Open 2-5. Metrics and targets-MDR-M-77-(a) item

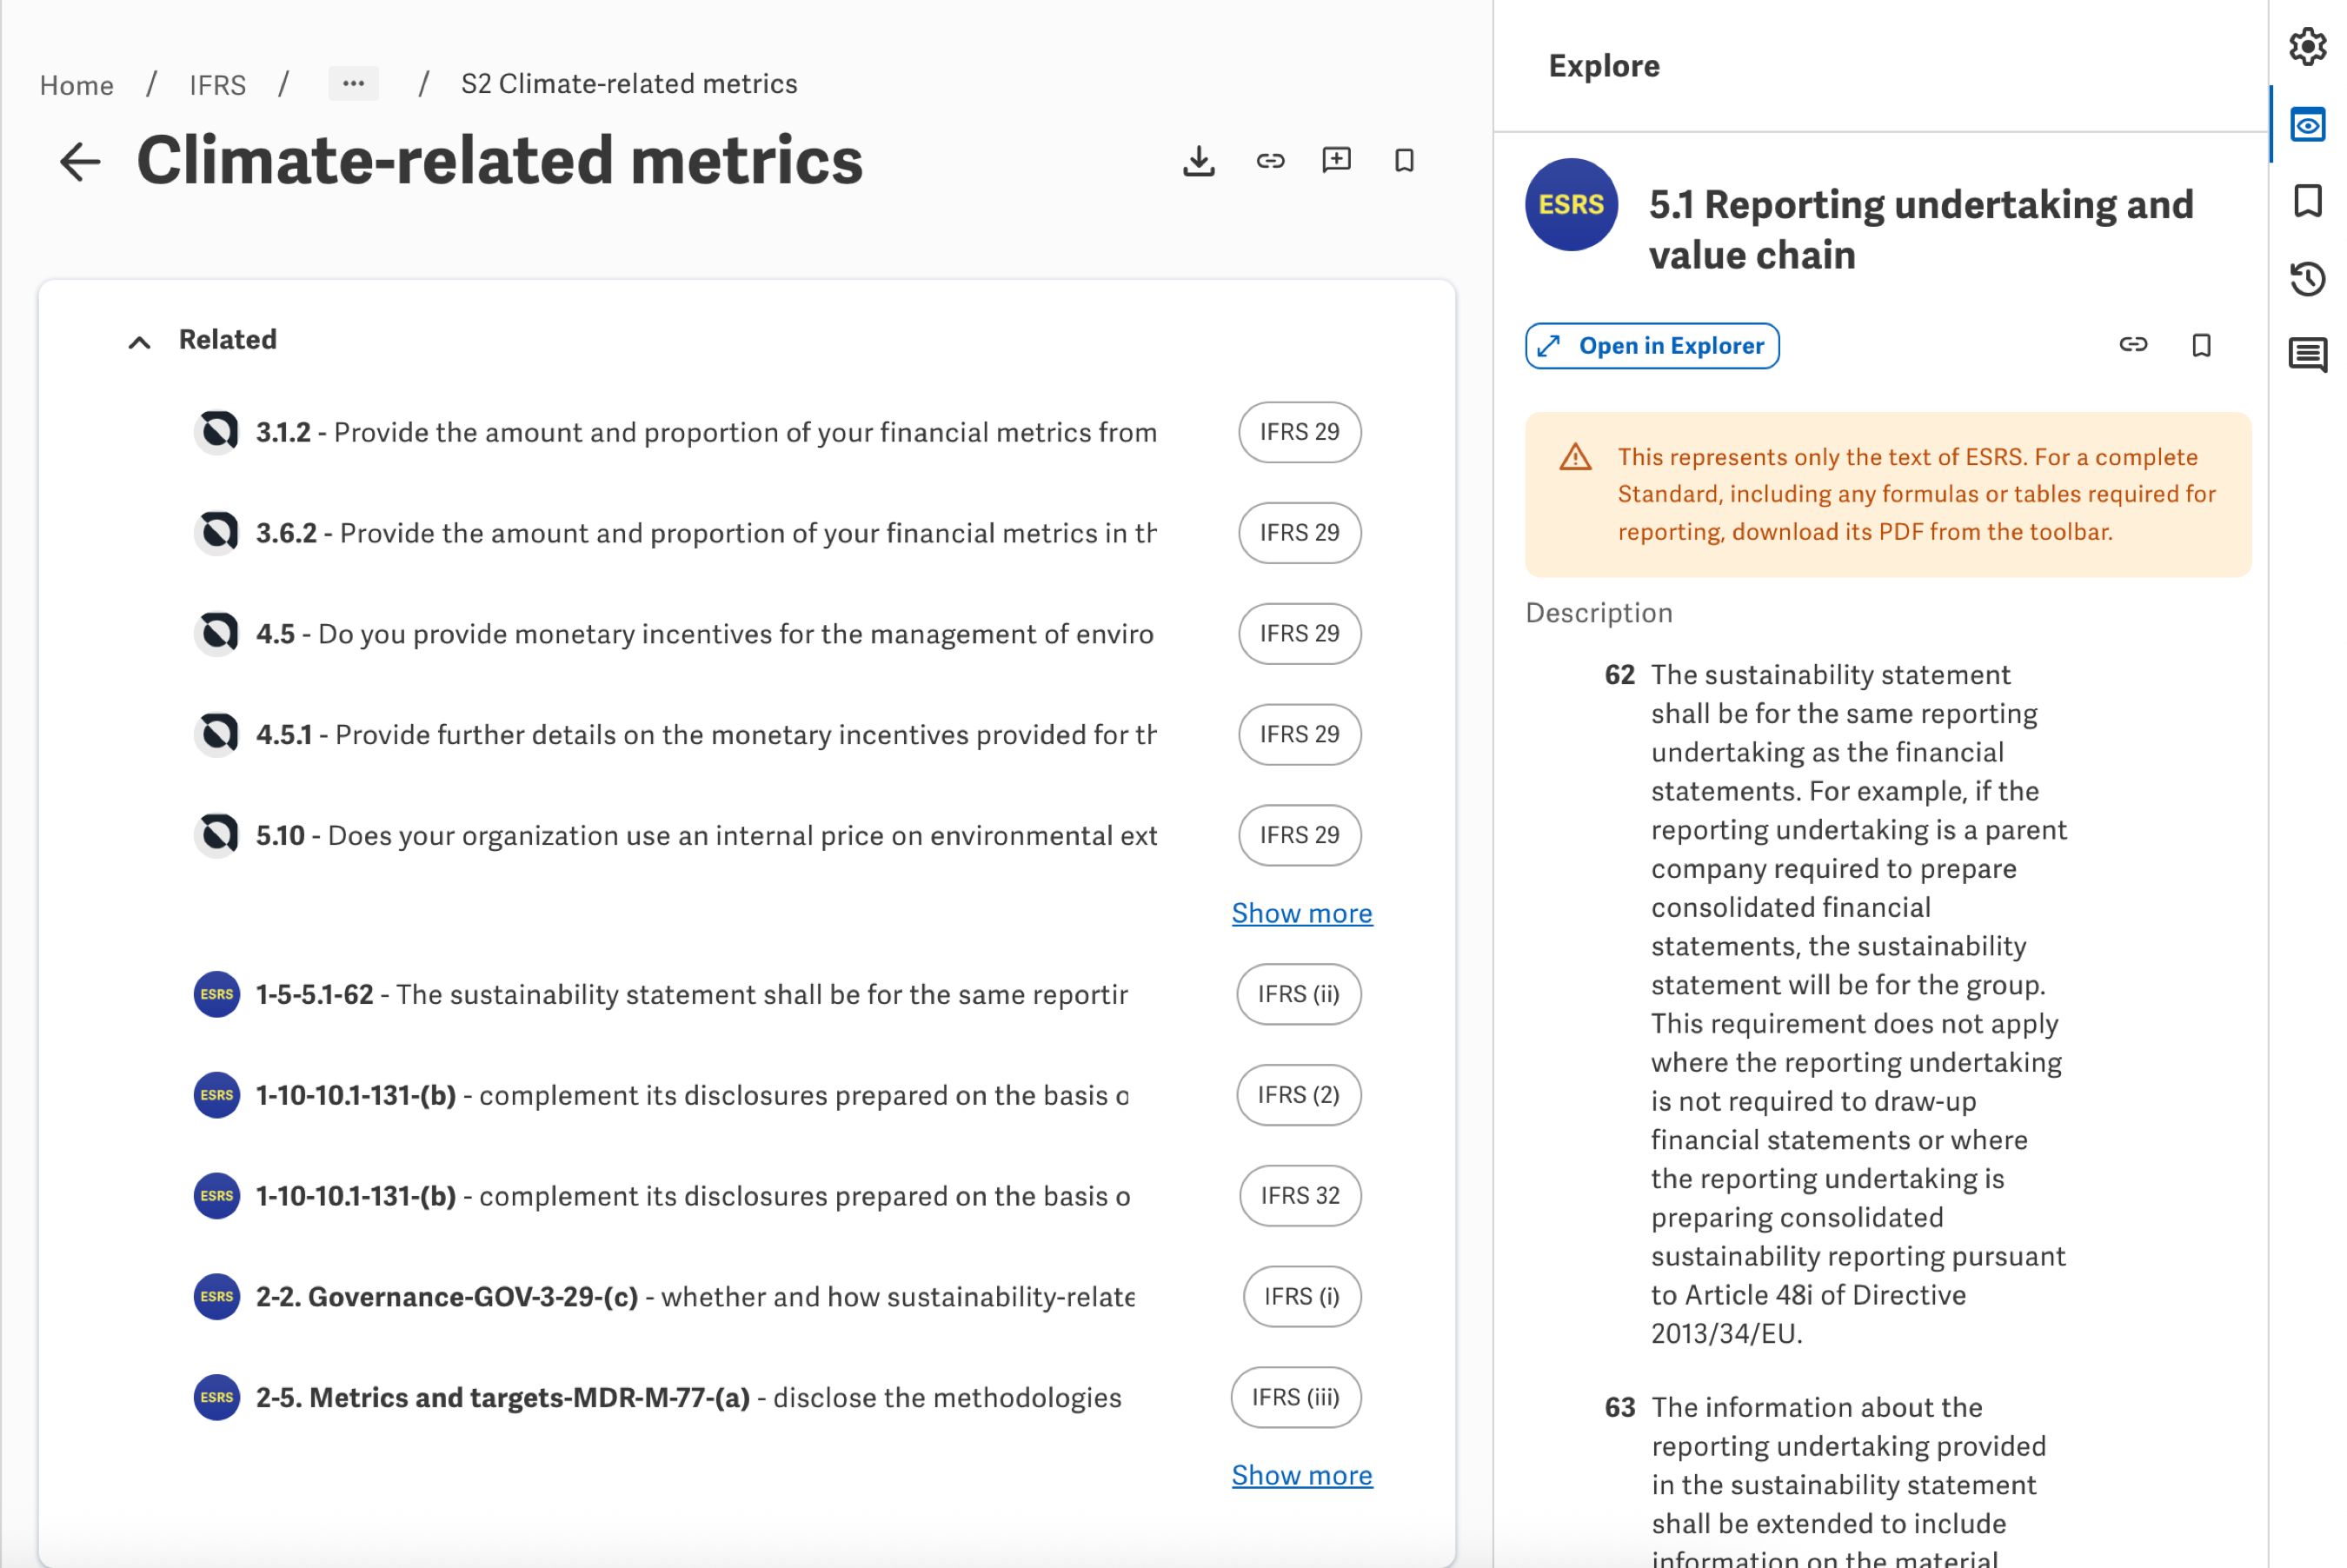click(x=689, y=1398)
